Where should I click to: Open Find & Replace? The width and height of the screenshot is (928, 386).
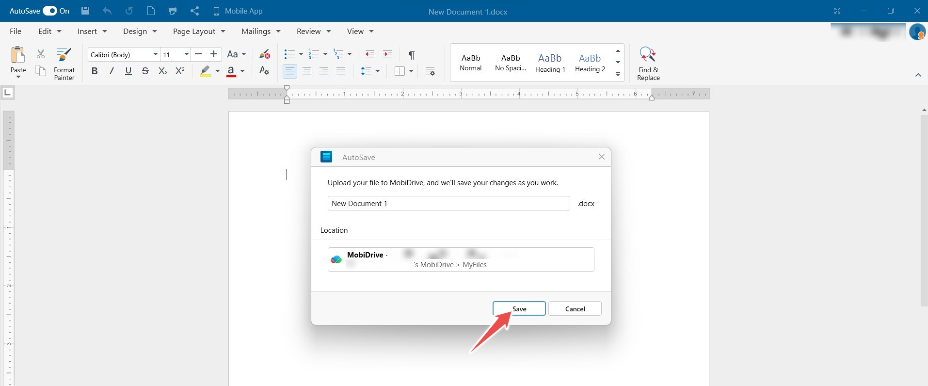(x=648, y=64)
